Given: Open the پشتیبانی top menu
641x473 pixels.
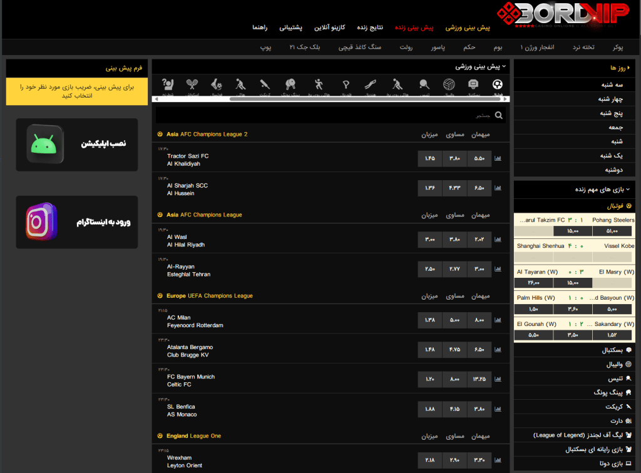Looking at the screenshot, I should pos(290,28).
